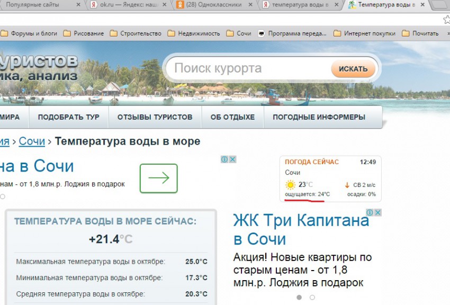Select the second ad carousel dot
Screen dimensions: 450x305
(x=312, y=298)
